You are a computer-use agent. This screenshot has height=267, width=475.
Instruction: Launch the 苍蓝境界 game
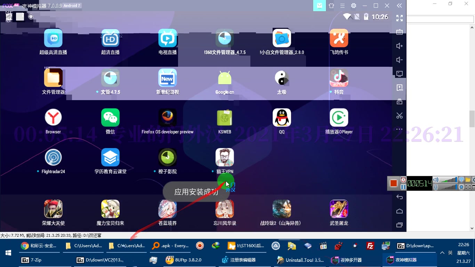pos(168,209)
